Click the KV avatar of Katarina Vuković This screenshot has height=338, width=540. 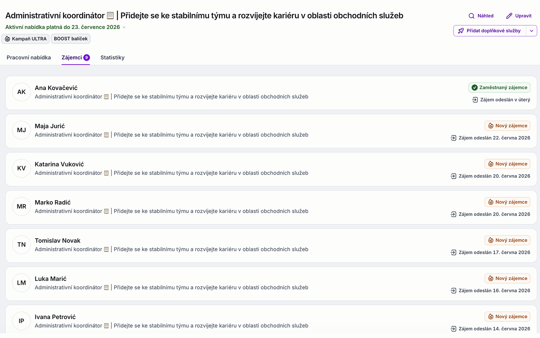(22, 168)
